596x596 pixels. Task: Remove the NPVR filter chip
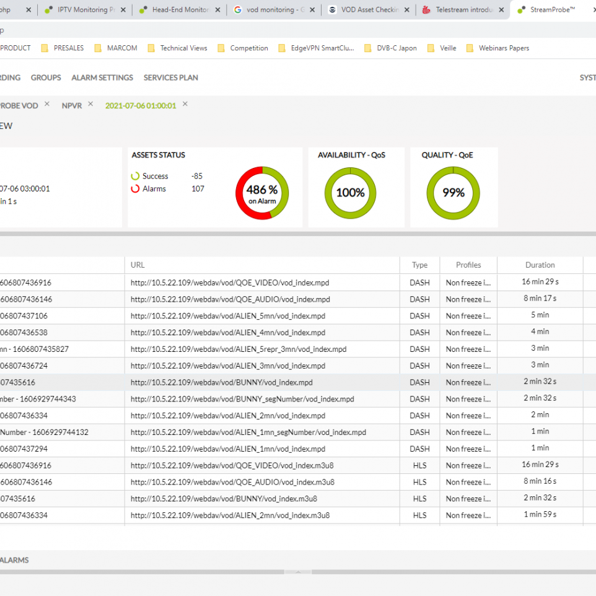(90, 104)
